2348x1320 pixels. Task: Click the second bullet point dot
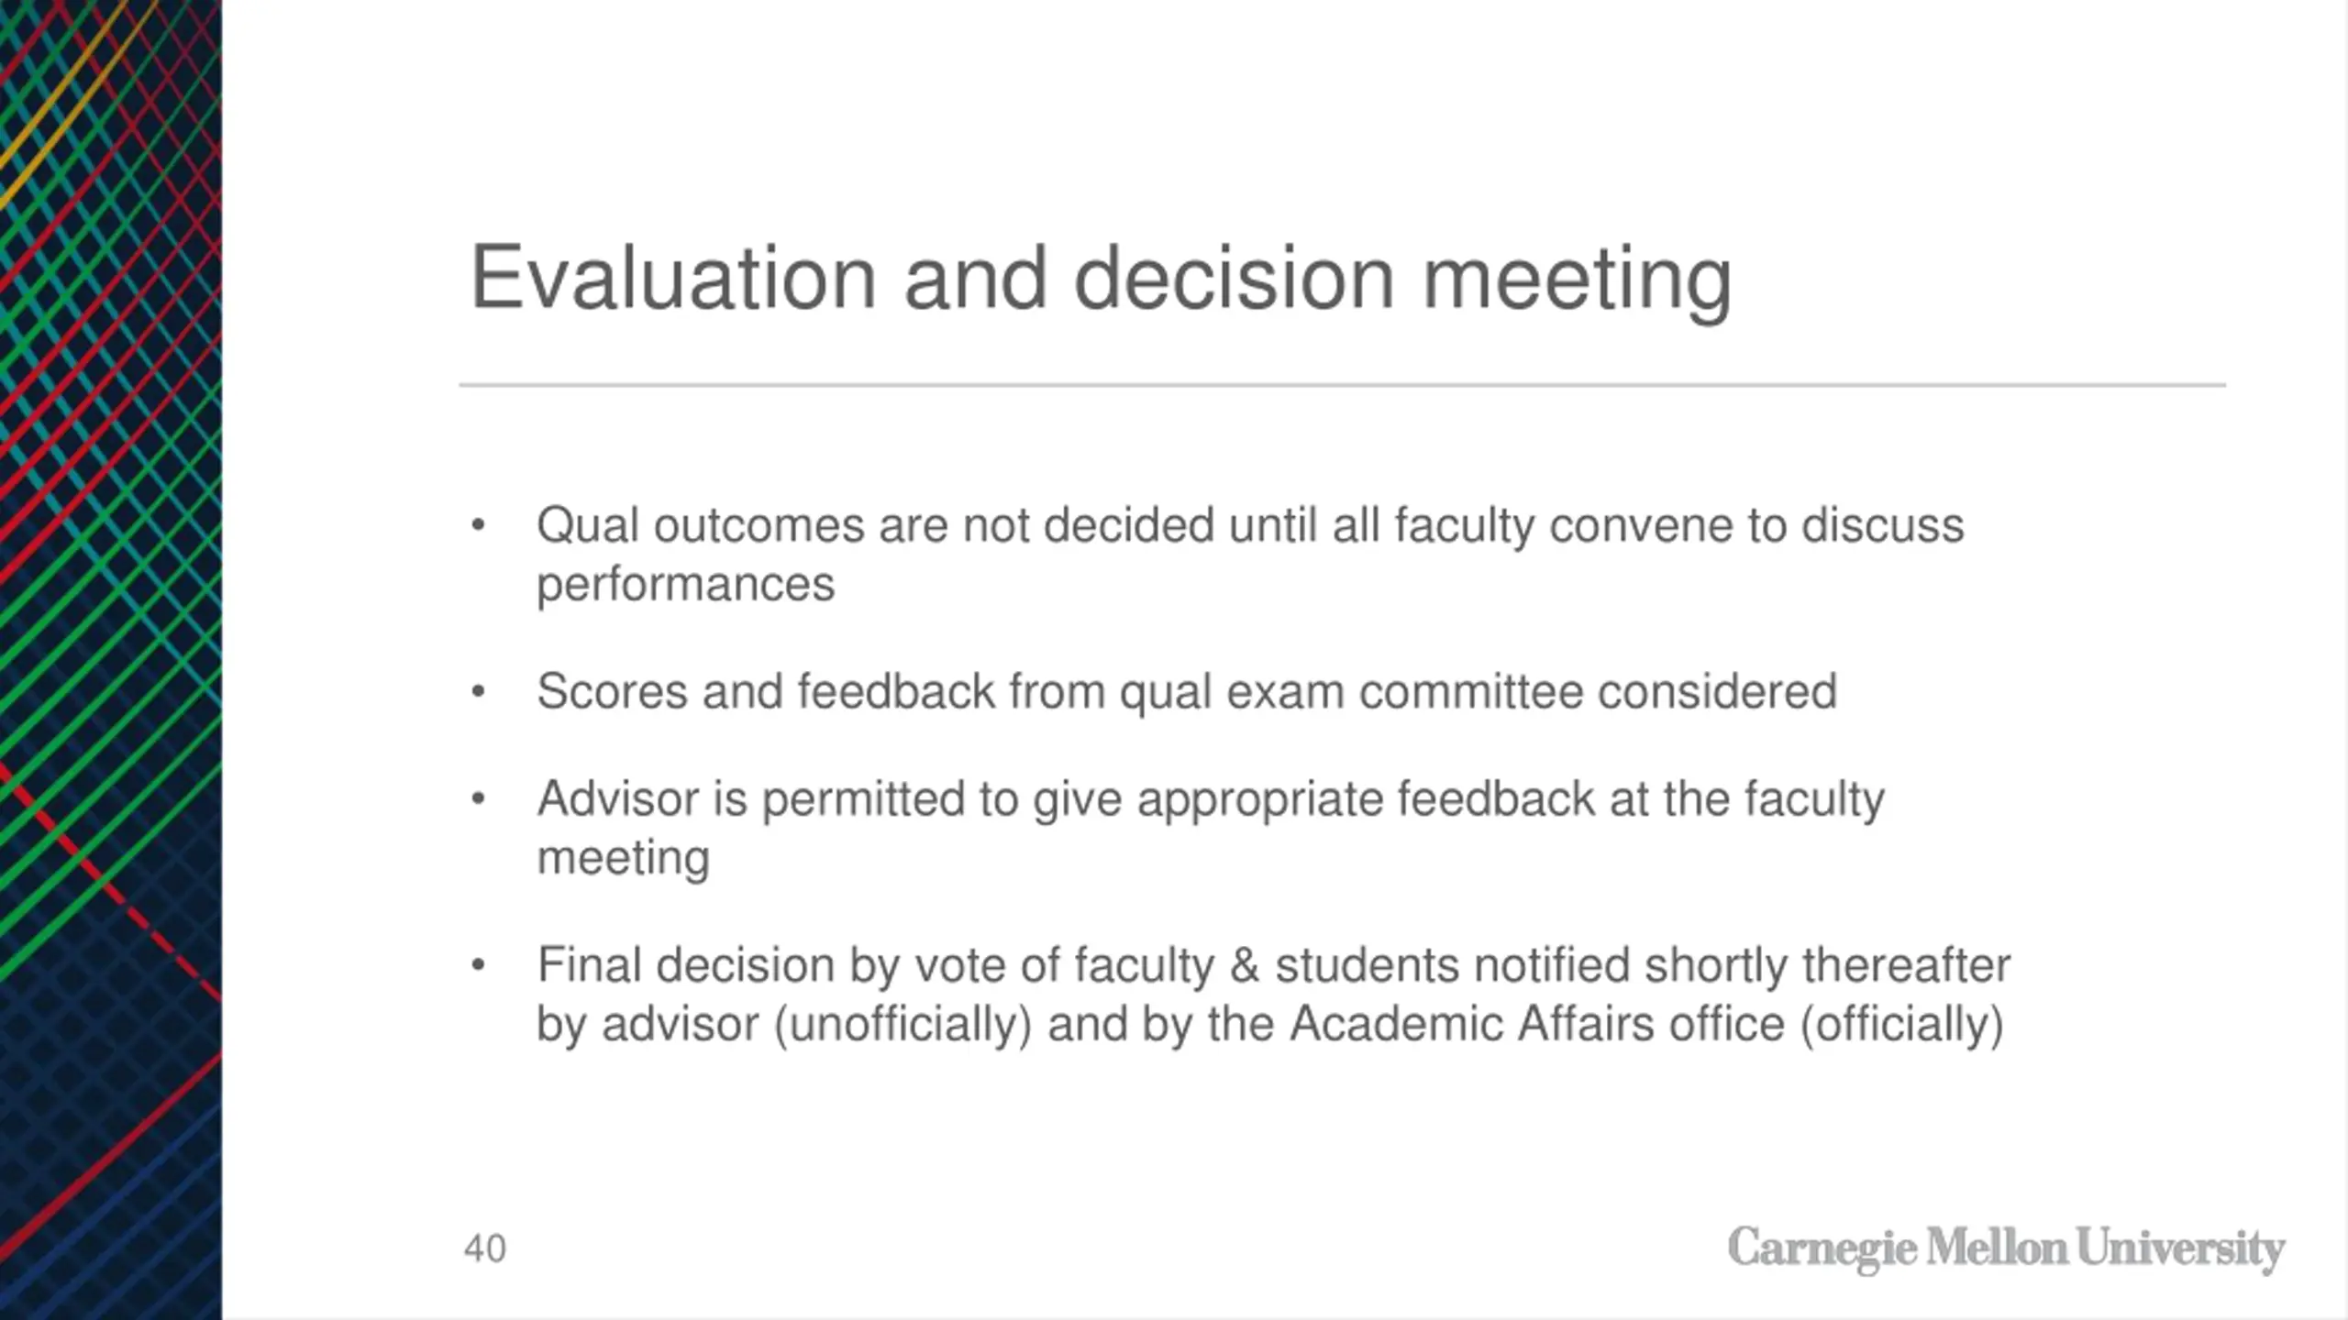point(477,692)
